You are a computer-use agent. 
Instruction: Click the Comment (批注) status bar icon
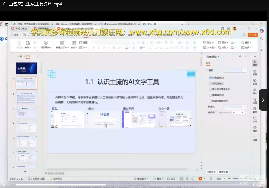(171, 179)
